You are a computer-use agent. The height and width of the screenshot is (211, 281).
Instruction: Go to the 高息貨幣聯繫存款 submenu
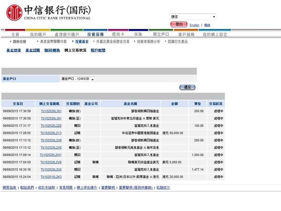pyautogui.click(x=53, y=42)
